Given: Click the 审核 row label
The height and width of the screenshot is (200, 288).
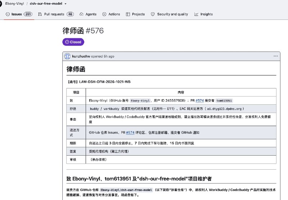Looking at the screenshot, I should click(x=73, y=160).
